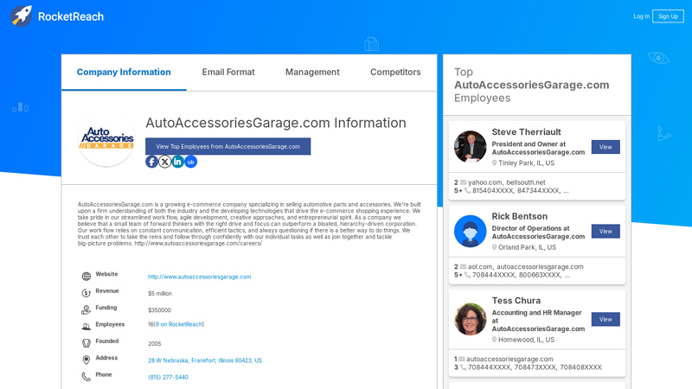Switch to the Email Format tab
Viewport: 692px width, 389px height.
(x=228, y=72)
